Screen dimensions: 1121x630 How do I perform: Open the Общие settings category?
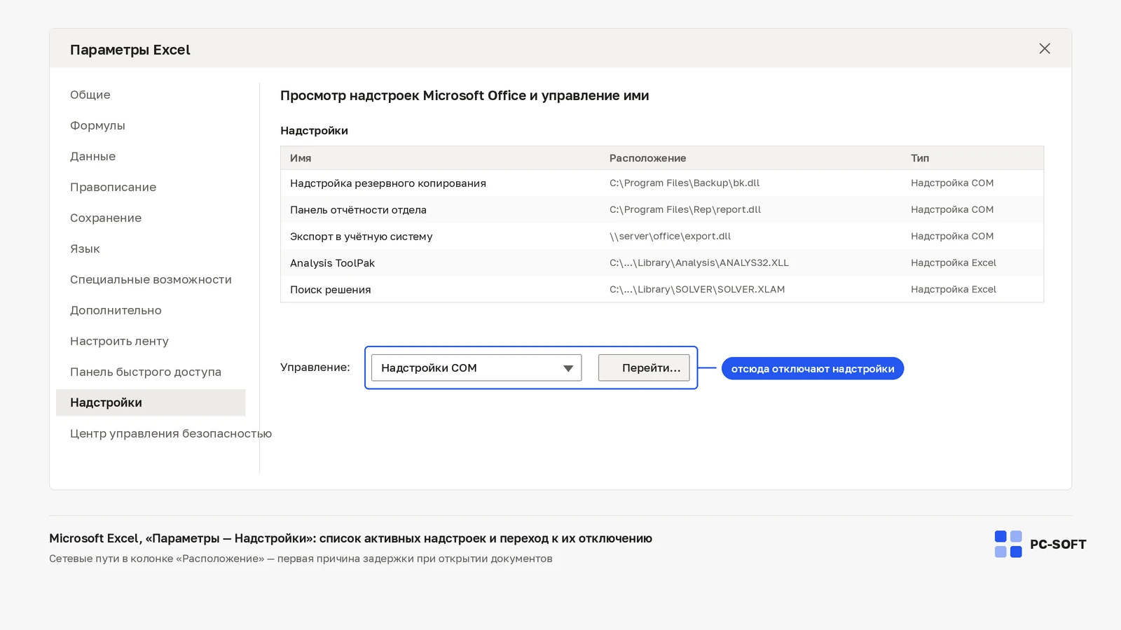[90, 94]
